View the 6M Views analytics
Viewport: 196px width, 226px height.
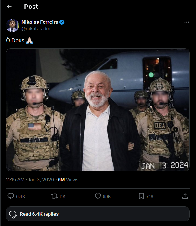click(68, 180)
